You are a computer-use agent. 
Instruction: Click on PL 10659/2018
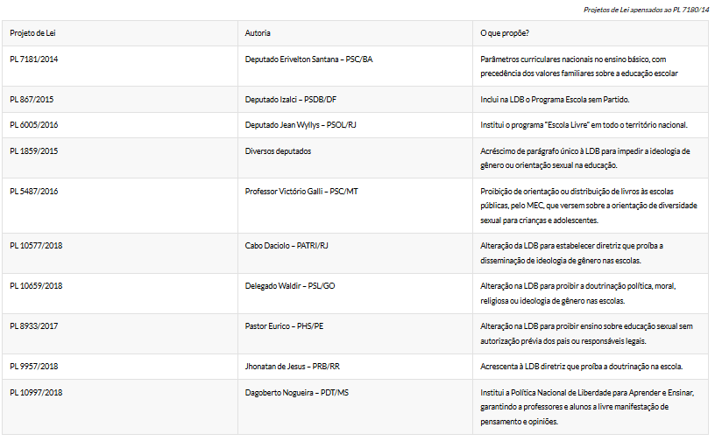(36, 285)
